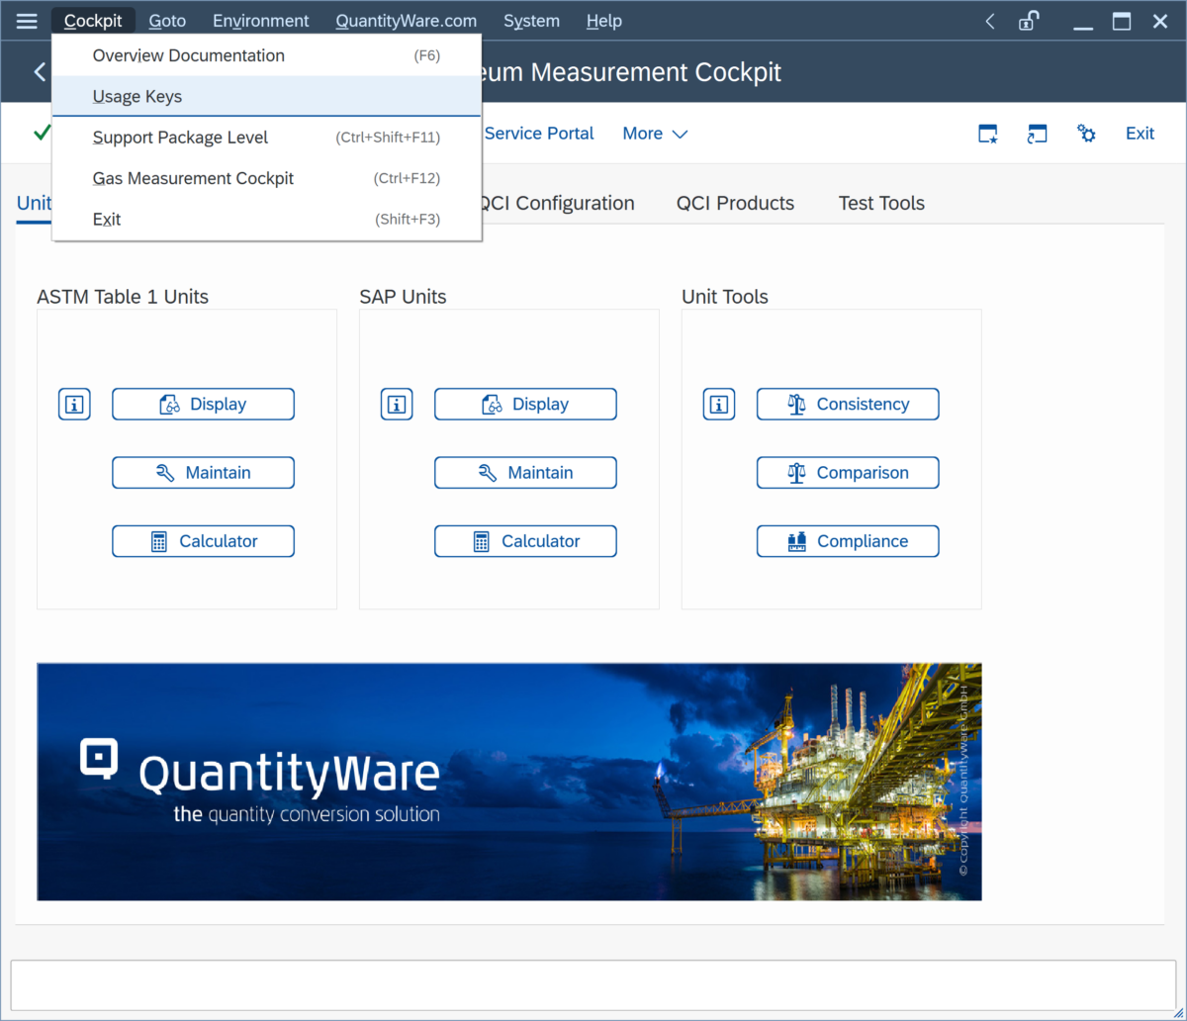The height and width of the screenshot is (1021, 1187).
Task: Select Usage Keys in the Cockpit menu
Action: [x=137, y=96]
